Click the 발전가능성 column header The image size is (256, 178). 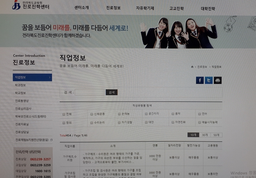(193, 145)
